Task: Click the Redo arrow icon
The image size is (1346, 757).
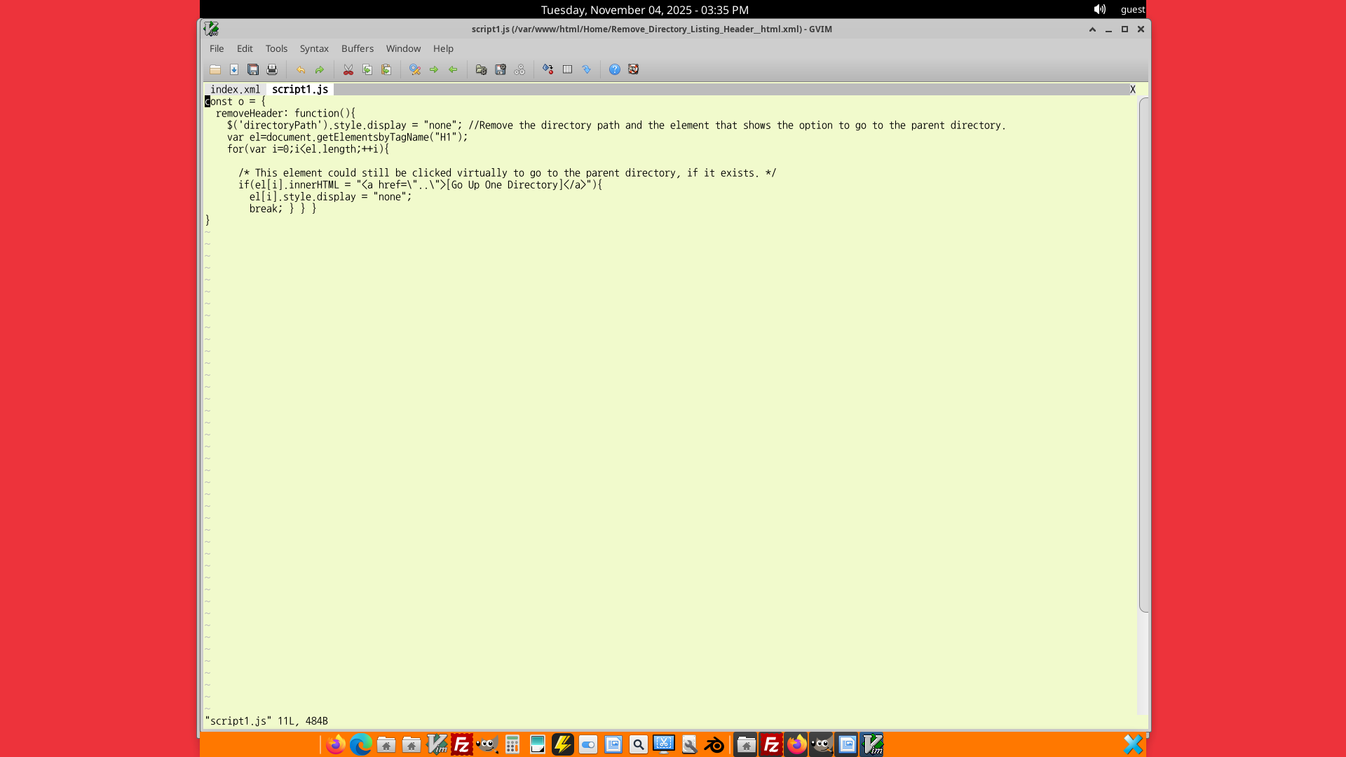Action: pyautogui.click(x=320, y=69)
